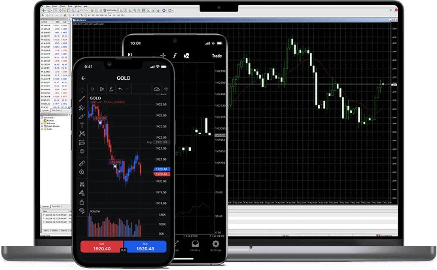Click the blue 1920.48 price label
437x270 pixels.
pyautogui.click(x=162, y=169)
